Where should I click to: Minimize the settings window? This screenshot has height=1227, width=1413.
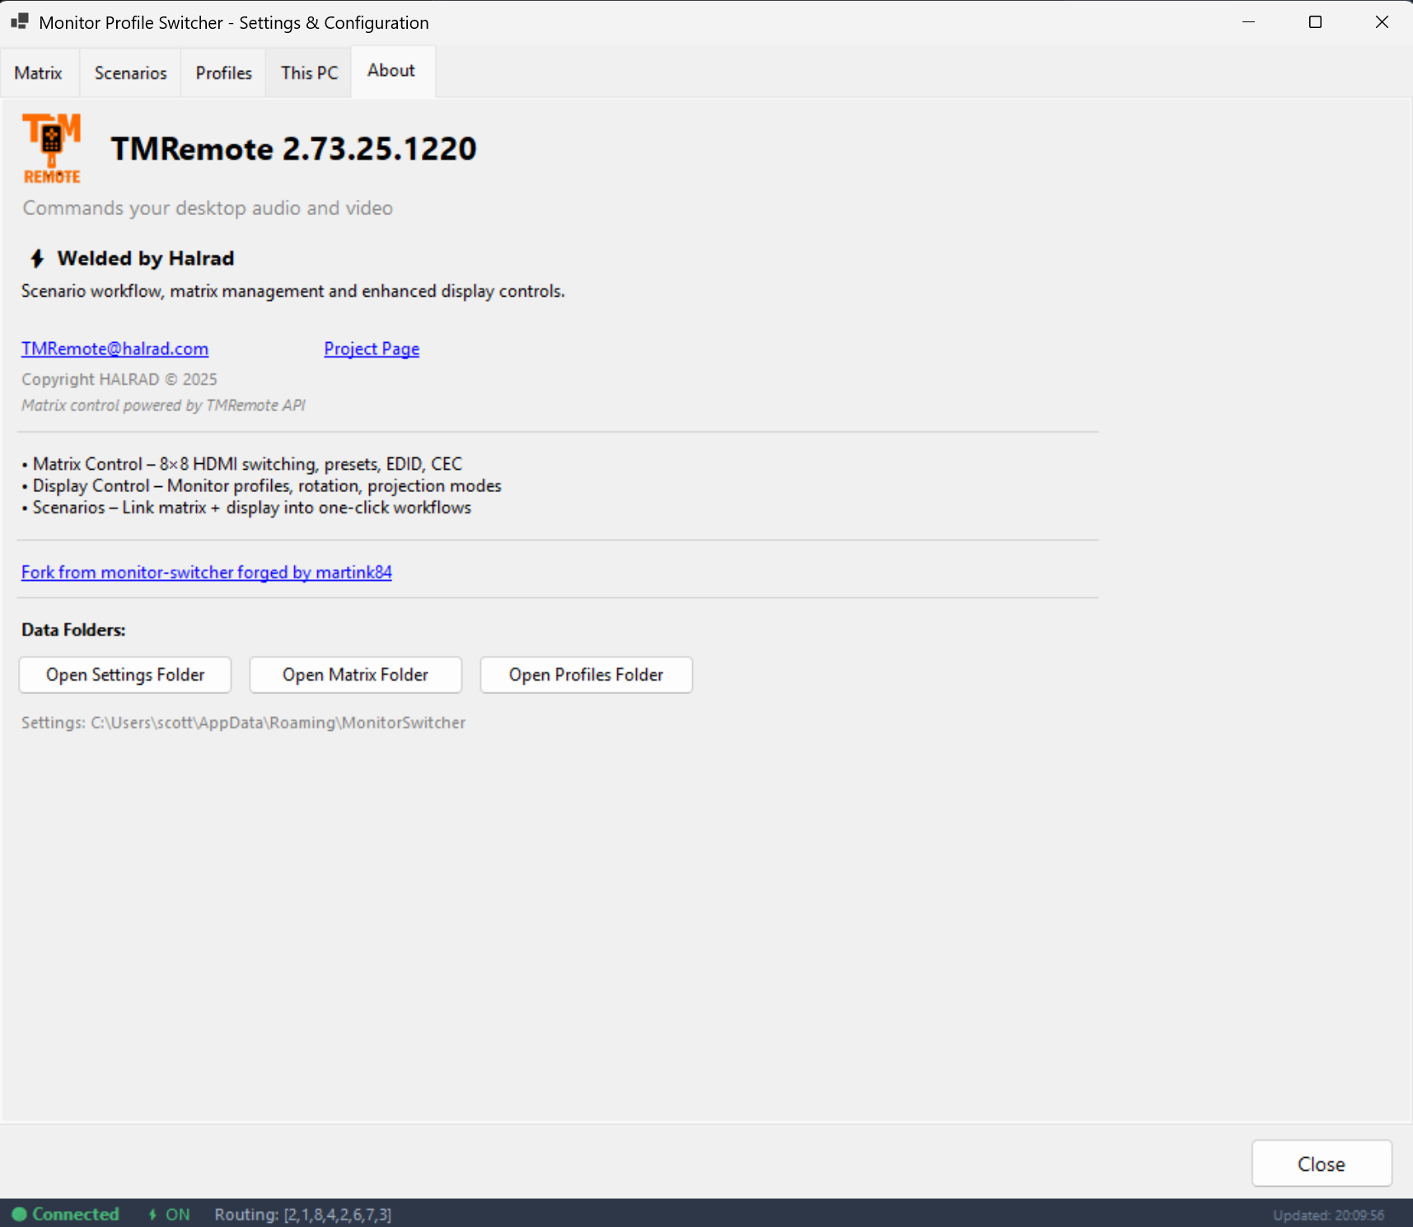(1248, 22)
